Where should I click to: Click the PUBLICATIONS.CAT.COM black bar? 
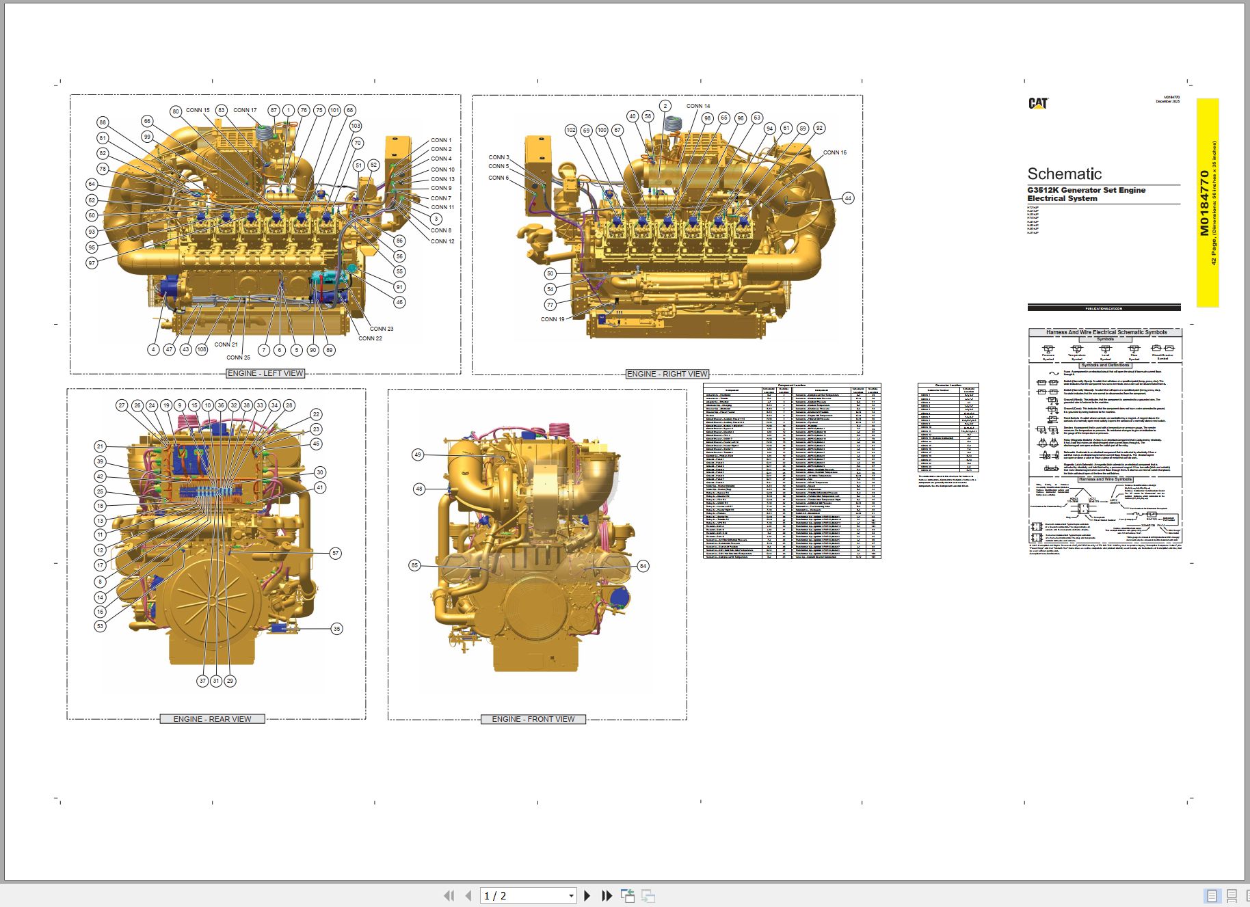tap(1104, 308)
